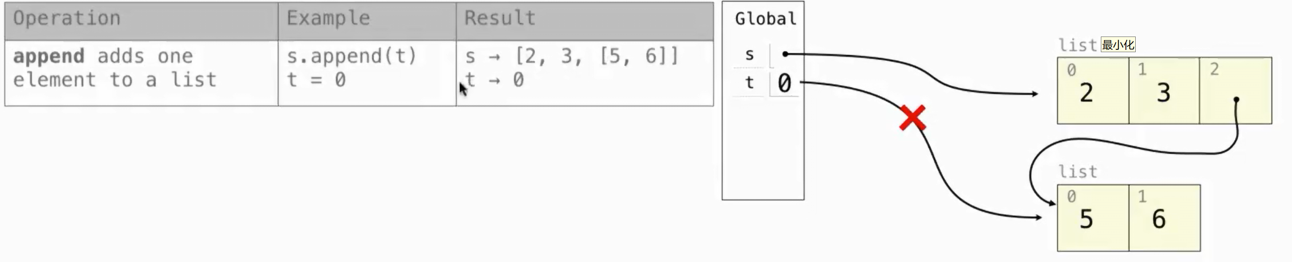Click the upper list label

1078,45
